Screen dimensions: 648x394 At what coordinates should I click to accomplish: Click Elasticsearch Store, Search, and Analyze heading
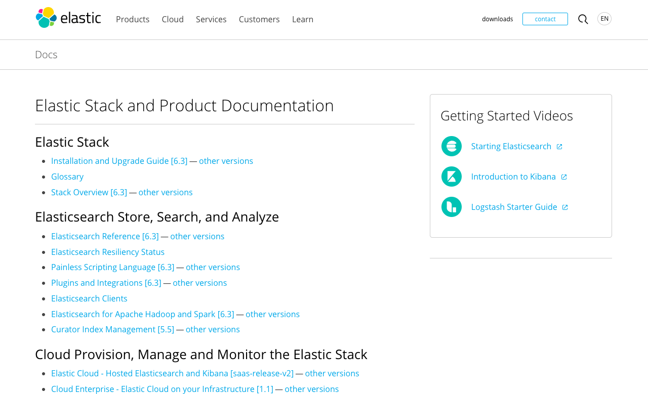point(157,216)
